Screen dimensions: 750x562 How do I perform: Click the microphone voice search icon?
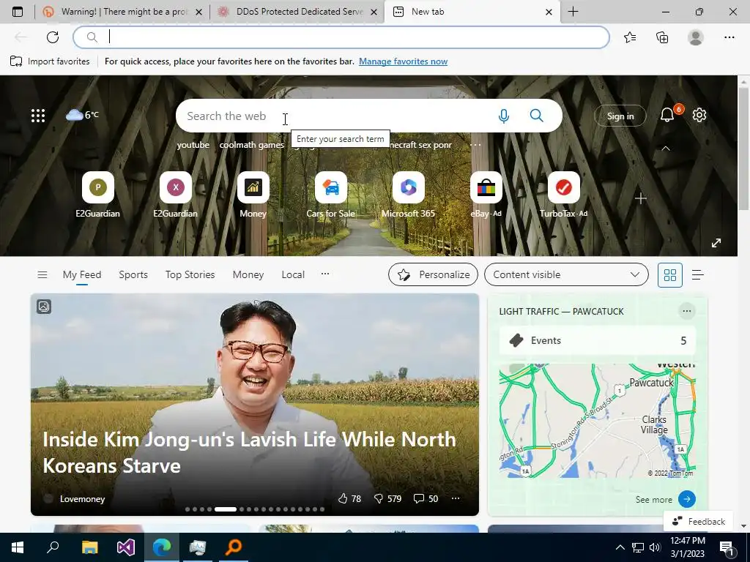[x=504, y=116]
